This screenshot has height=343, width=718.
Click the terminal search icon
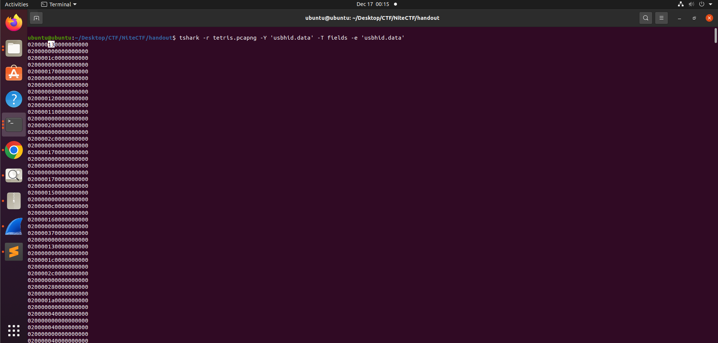click(x=645, y=18)
